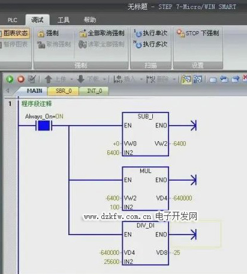Select the SUB_I instruction box
This screenshot has height=274, width=247.
(x=146, y=134)
